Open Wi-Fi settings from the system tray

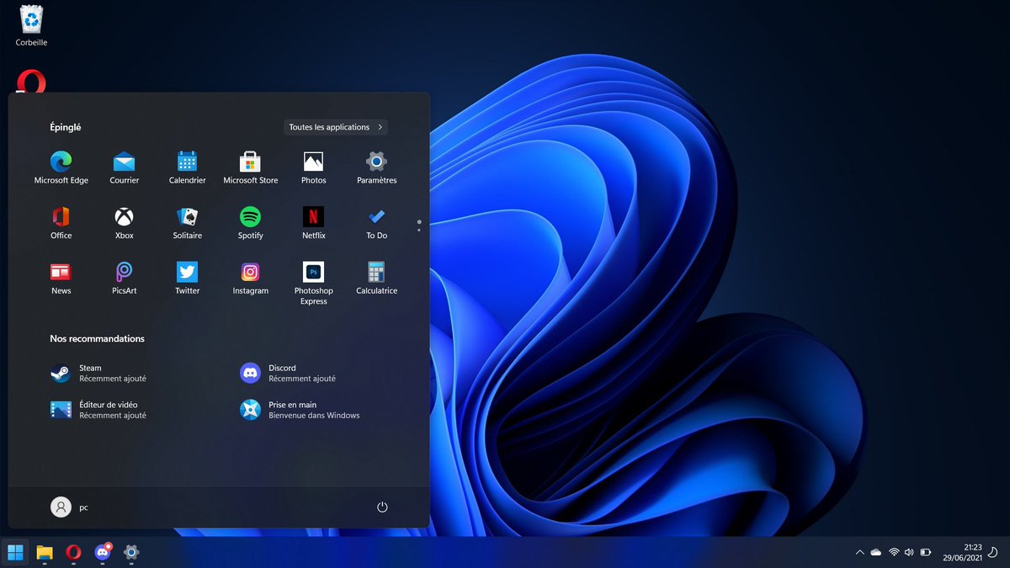click(x=891, y=552)
